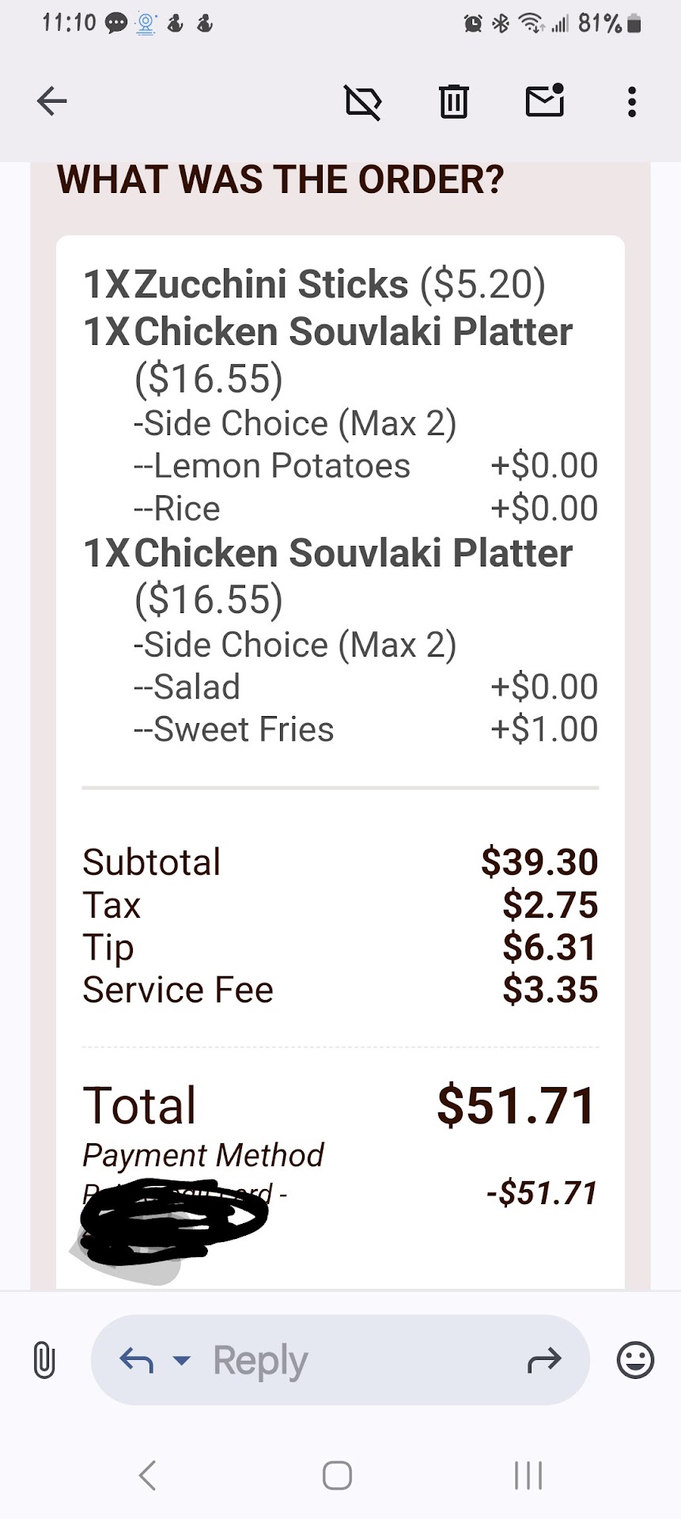Mark email as unread
Screen dimensions: 681x1519
click(x=544, y=101)
